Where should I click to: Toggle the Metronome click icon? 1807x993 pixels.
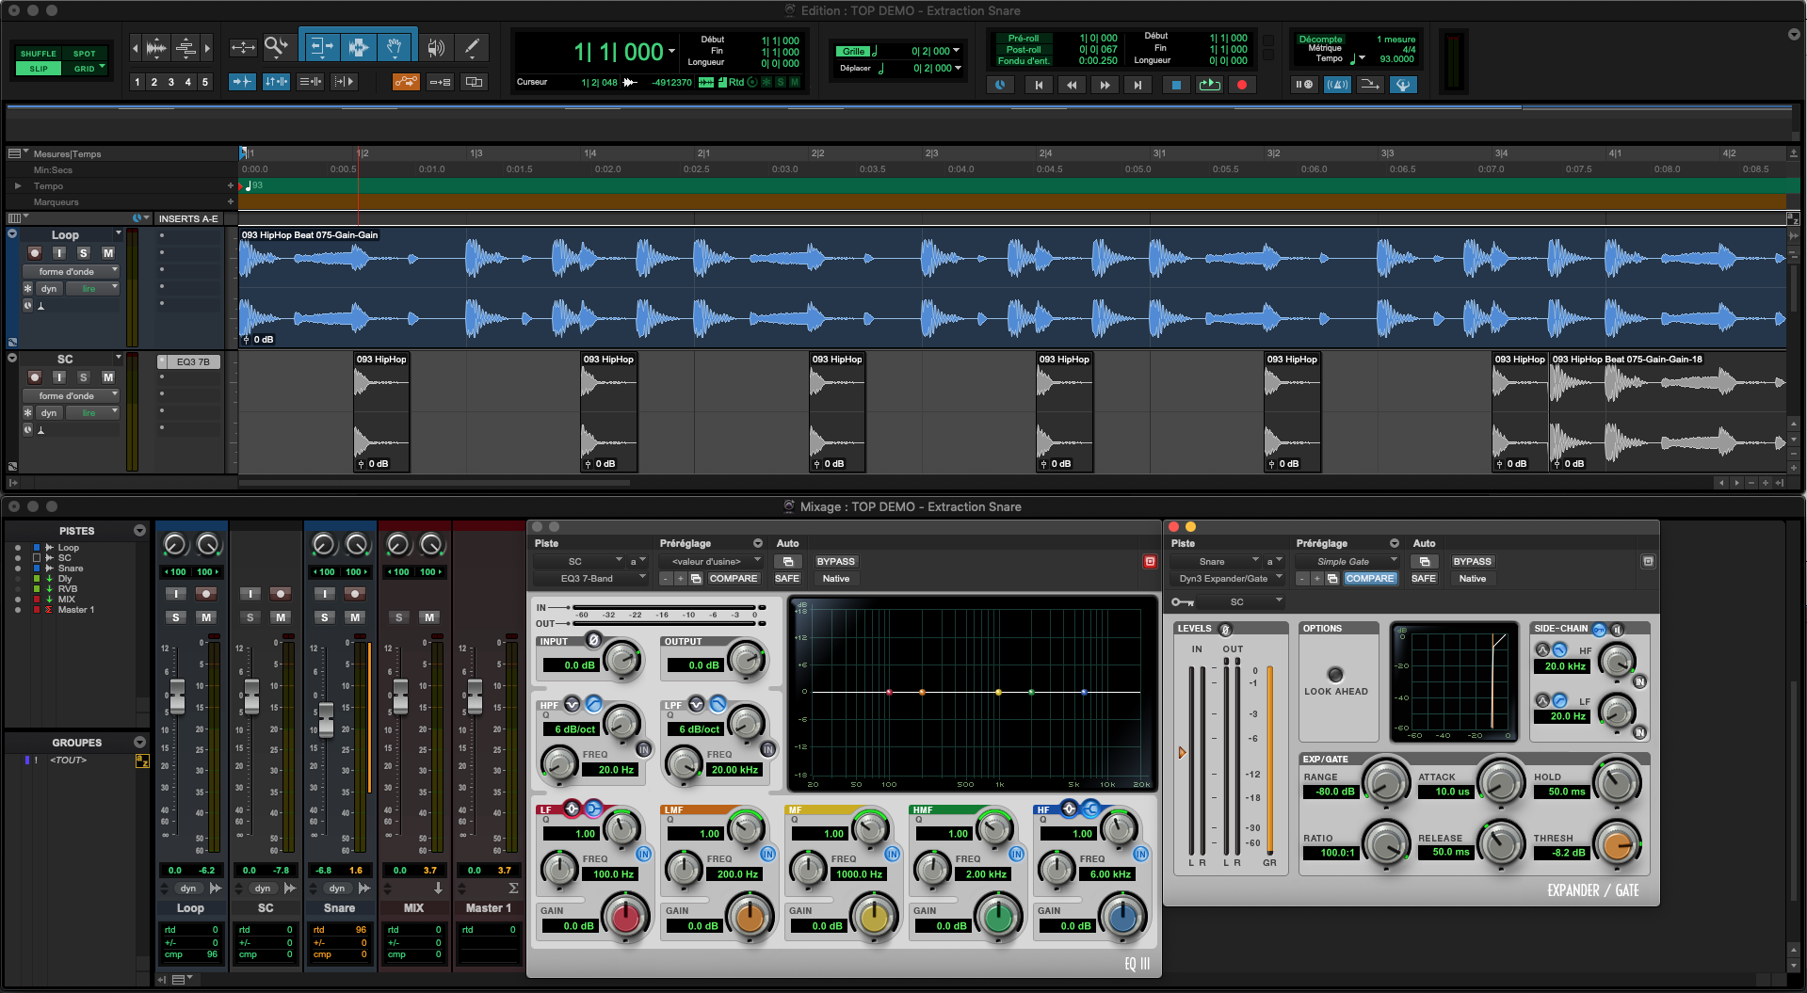click(1337, 85)
